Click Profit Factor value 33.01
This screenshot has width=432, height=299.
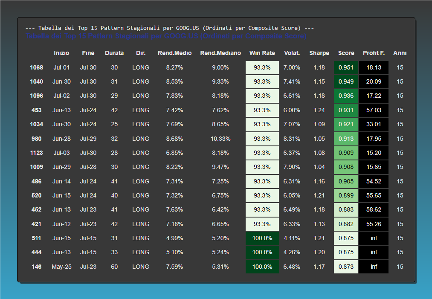point(374,124)
